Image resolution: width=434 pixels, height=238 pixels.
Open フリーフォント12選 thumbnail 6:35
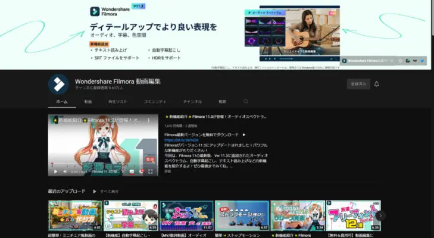coord(354,215)
